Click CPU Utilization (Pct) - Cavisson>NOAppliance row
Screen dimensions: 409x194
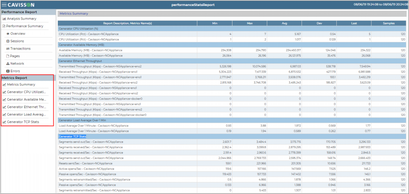tap(232, 40)
